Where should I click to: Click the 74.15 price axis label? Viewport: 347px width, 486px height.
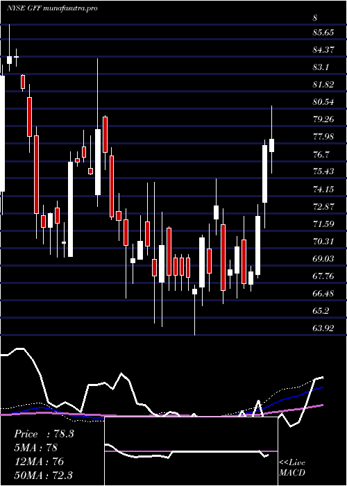pyautogui.click(x=323, y=189)
